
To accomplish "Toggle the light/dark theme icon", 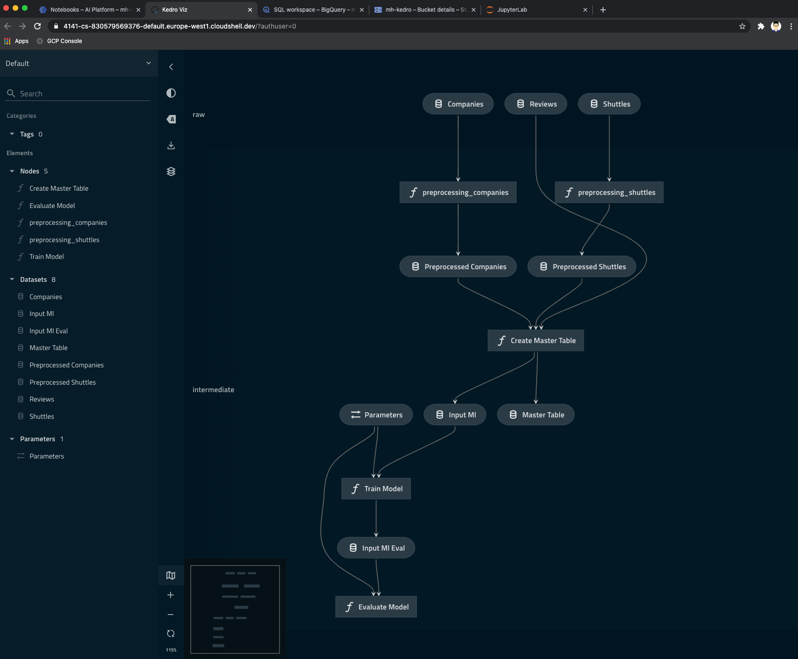I will point(171,93).
